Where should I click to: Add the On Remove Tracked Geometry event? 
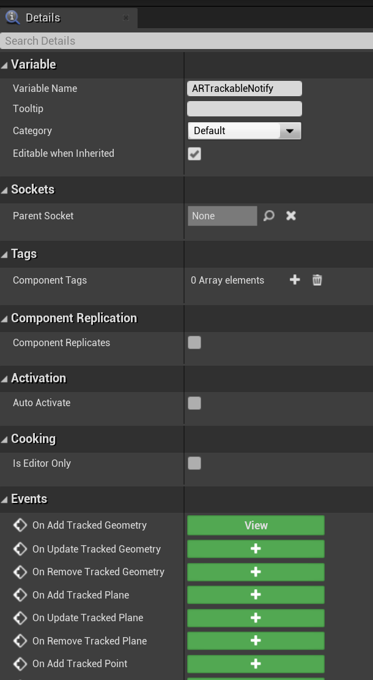tap(256, 572)
